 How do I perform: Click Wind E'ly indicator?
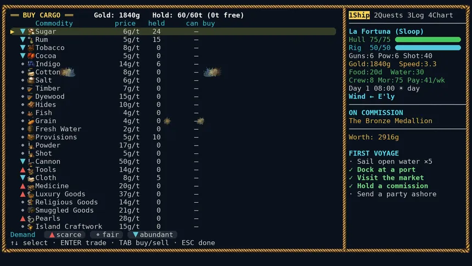pos(372,97)
